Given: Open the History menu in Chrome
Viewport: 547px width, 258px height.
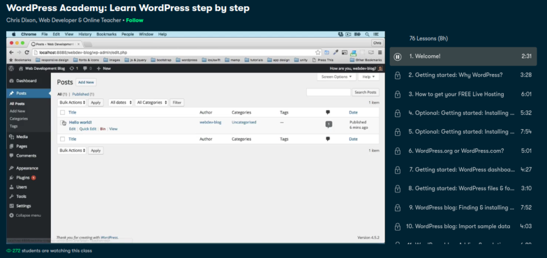Looking at the screenshot, I should click(x=84, y=34).
